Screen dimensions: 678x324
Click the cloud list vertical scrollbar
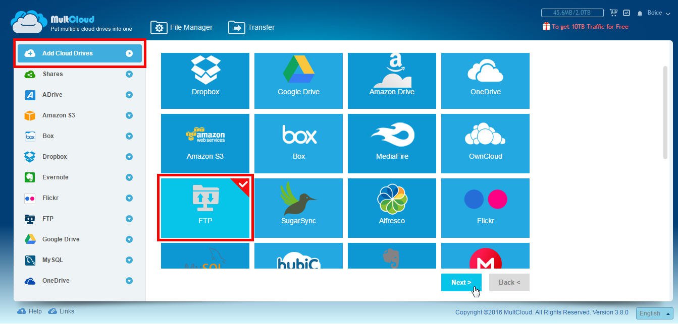coord(665,113)
